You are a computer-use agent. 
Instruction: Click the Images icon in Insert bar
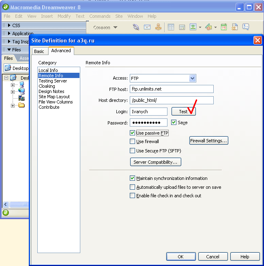193,27
